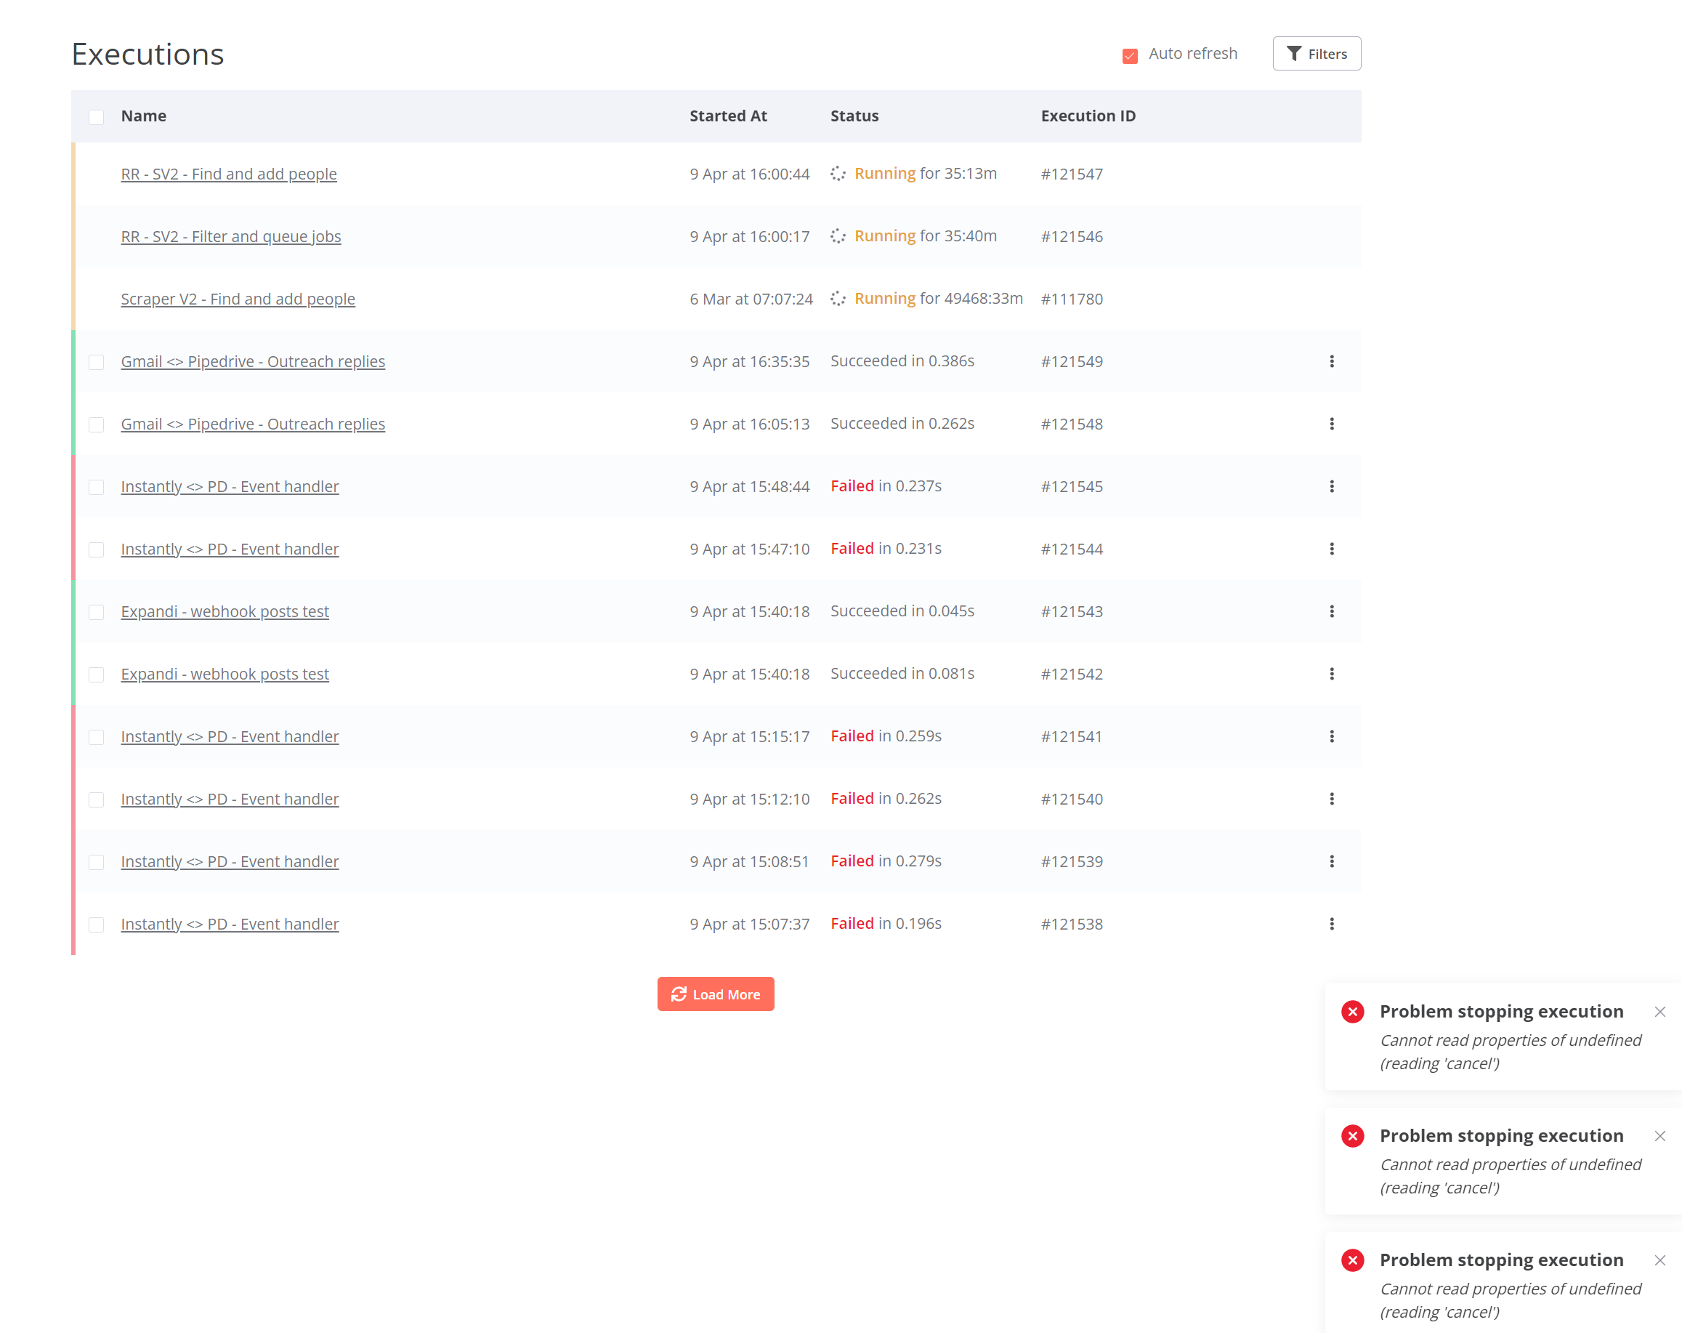The height and width of the screenshot is (1333, 1682).
Task: Click the running spinner for execution #111780
Action: pos(838,298)
